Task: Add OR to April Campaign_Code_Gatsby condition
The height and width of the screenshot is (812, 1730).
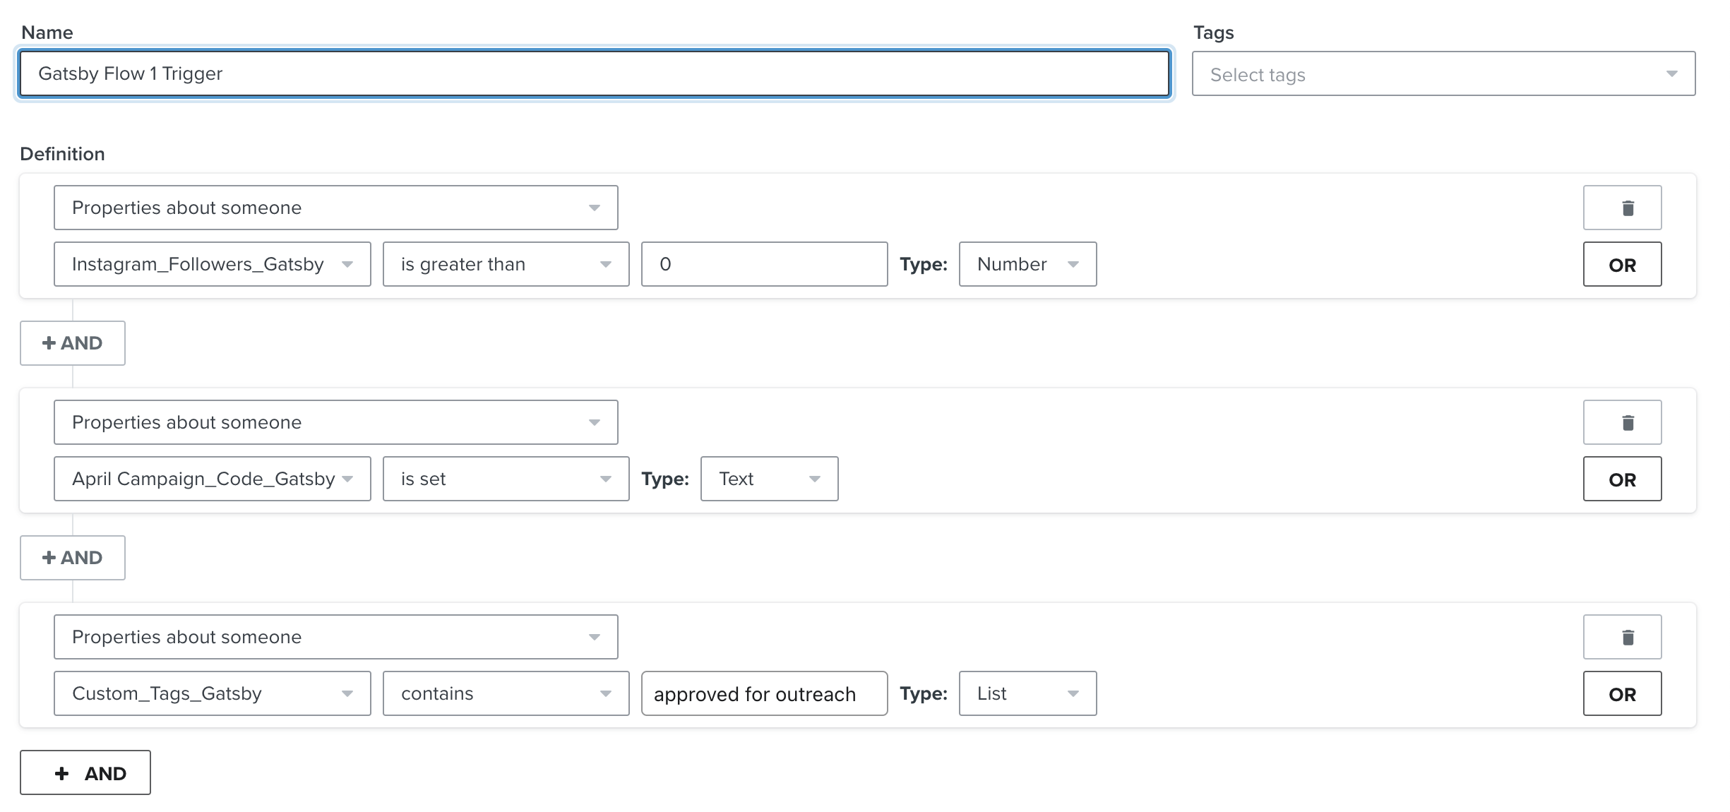Action: tap(1622, 479)
